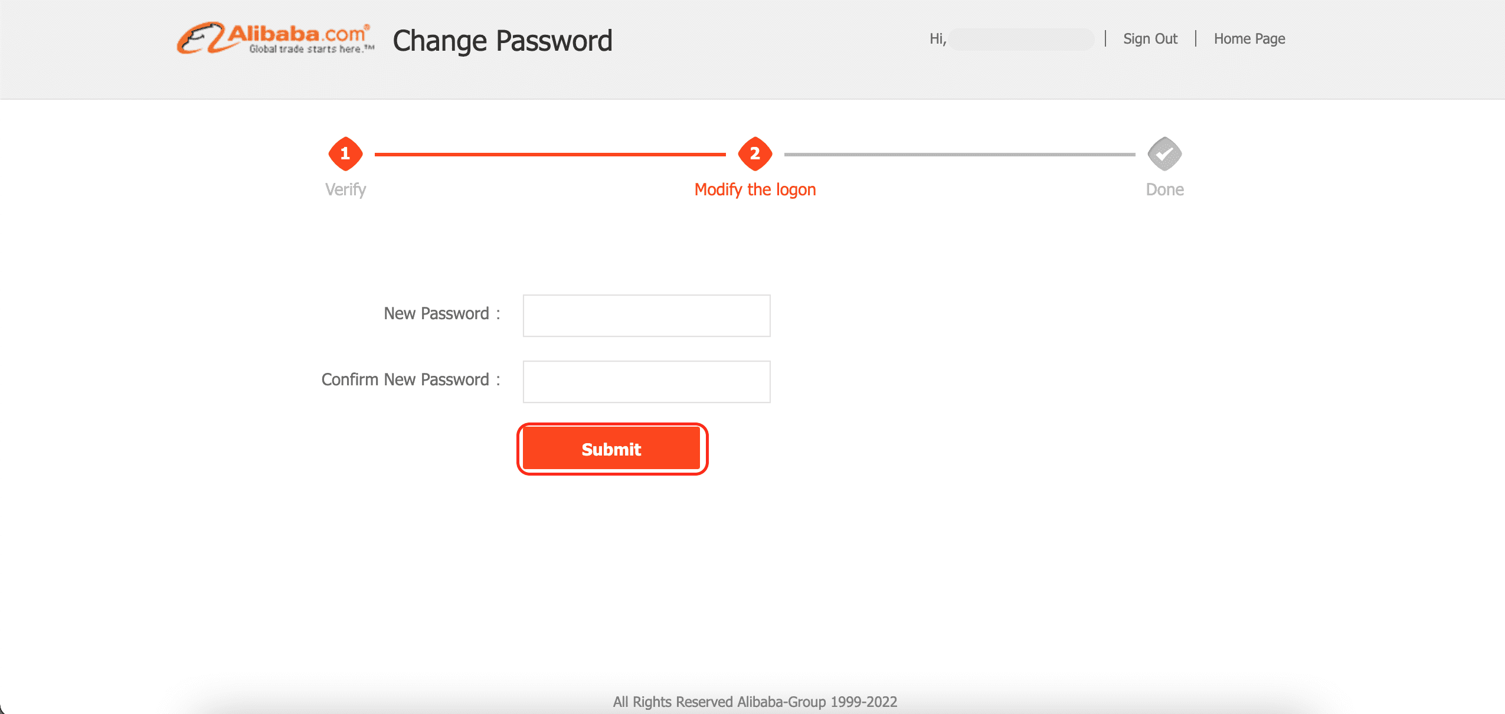Click the New Password field label
The height and width of the screenshot is (714, 1505).
[436, 313]
